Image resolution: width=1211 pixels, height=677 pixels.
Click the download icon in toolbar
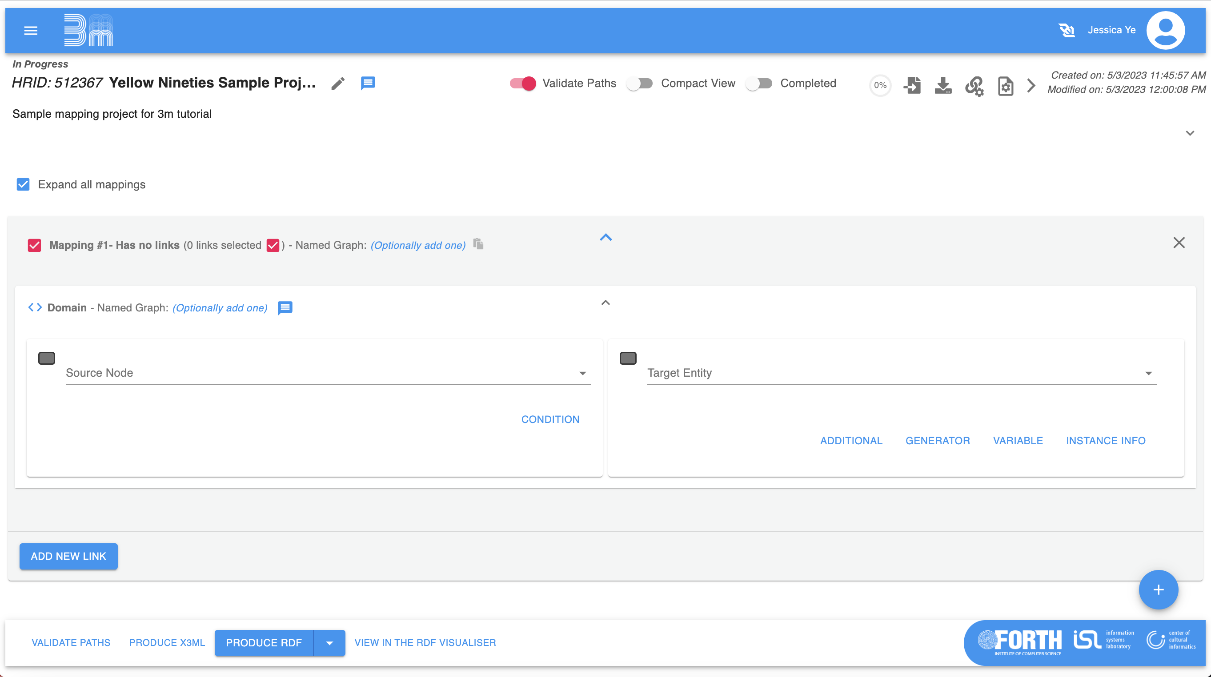(x=943, y=85)
